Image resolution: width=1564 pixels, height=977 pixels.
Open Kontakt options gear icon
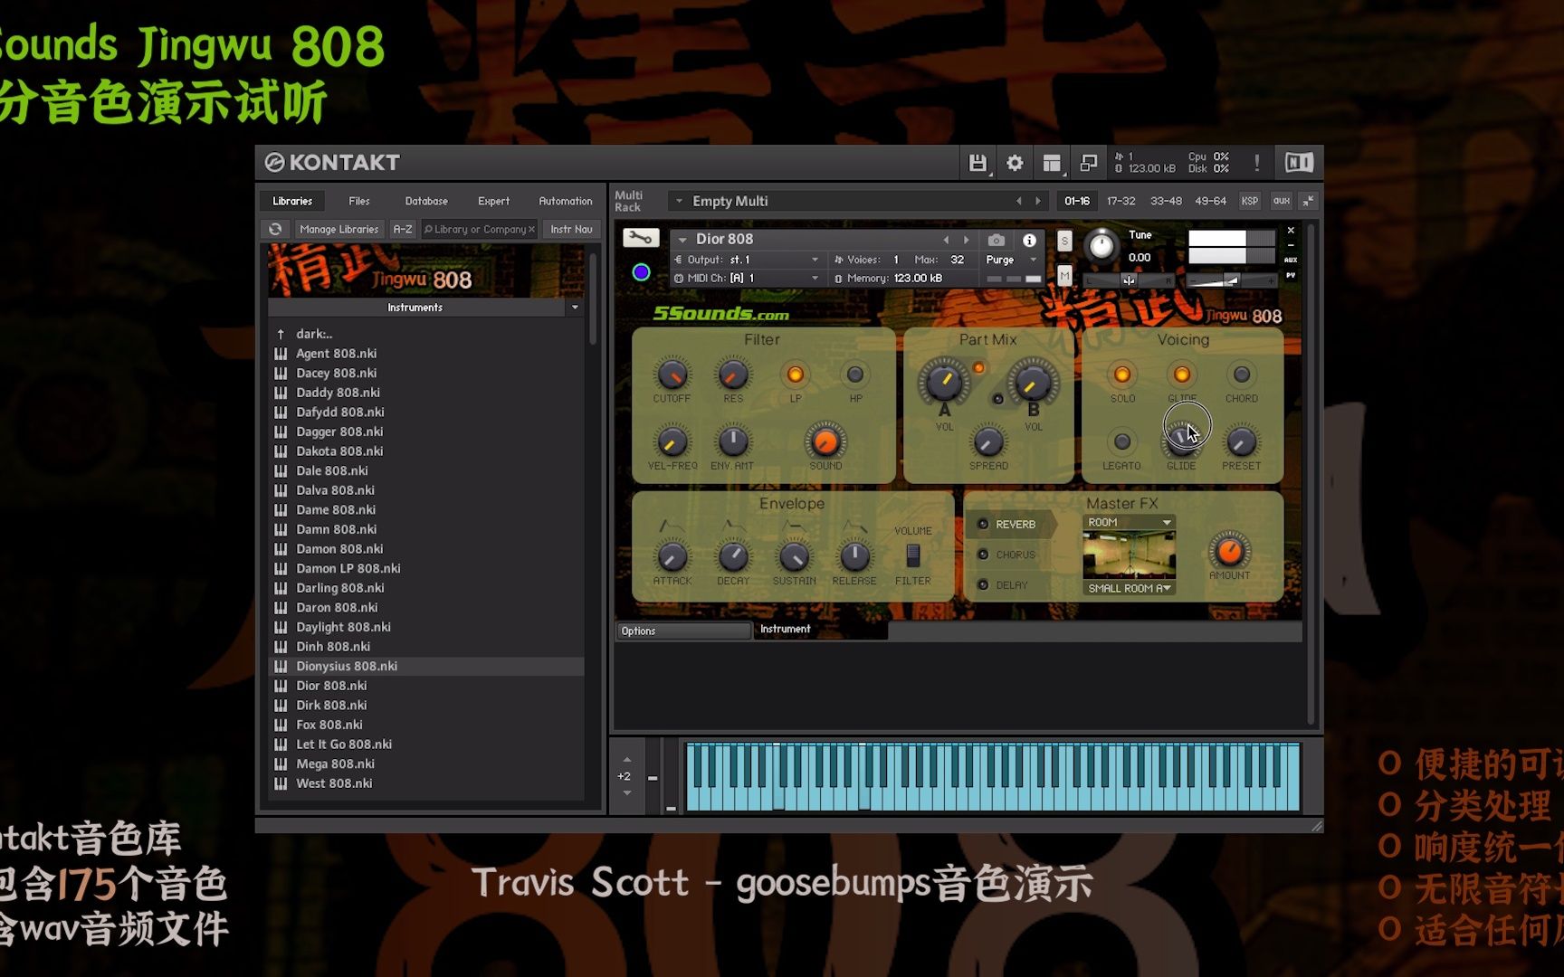tap(1015, 163)
